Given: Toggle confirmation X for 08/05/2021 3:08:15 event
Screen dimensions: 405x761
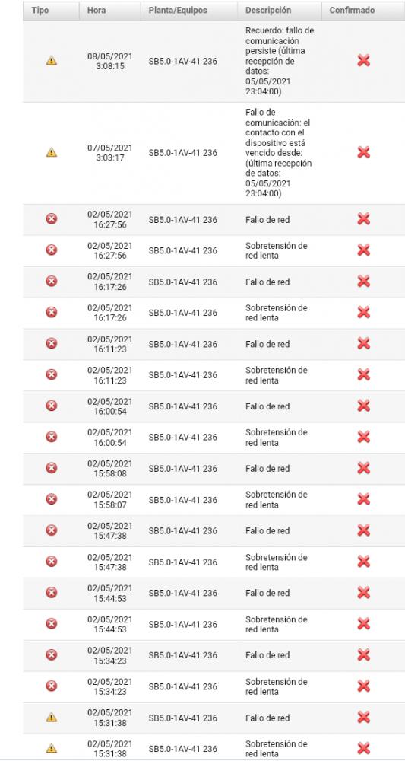Looking at the screenshot, I should [364, 61].
